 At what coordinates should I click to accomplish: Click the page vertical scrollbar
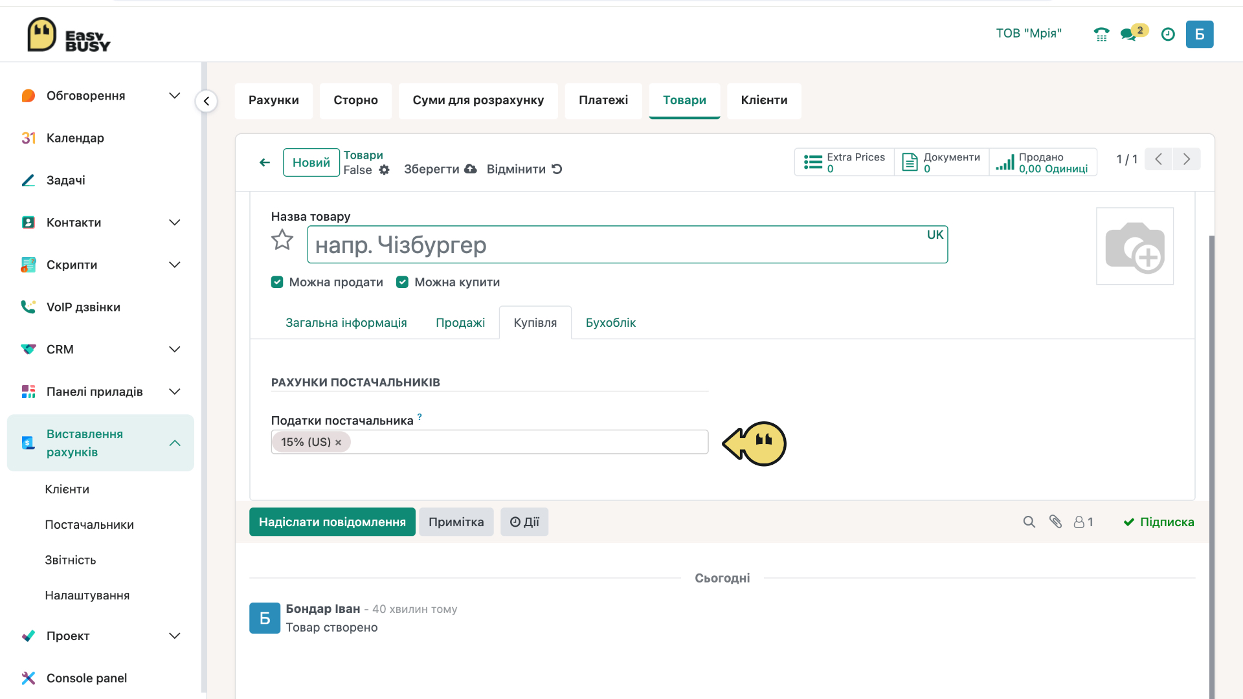point(1211,466)
